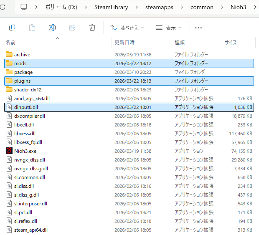Click the Rename icon in toolbar
The height and width of the screenshot is (235, 259).
(x=52, y=28)
